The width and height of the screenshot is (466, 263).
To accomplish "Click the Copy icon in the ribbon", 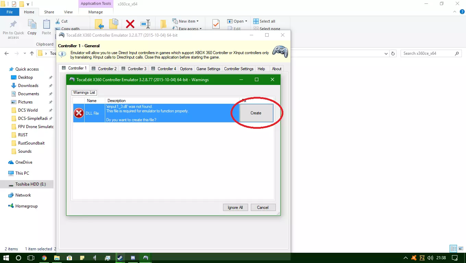I will click(x=32, y=25).
